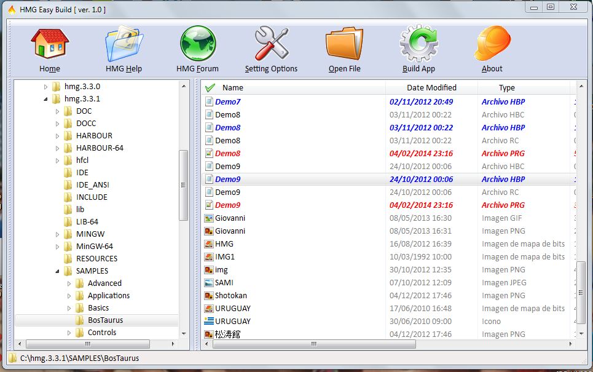Expand the HARBOUR-64 folder node
This screenshot has width=593, height=372.
58,148
